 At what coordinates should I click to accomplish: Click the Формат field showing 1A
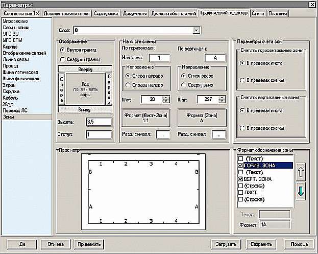275,225
